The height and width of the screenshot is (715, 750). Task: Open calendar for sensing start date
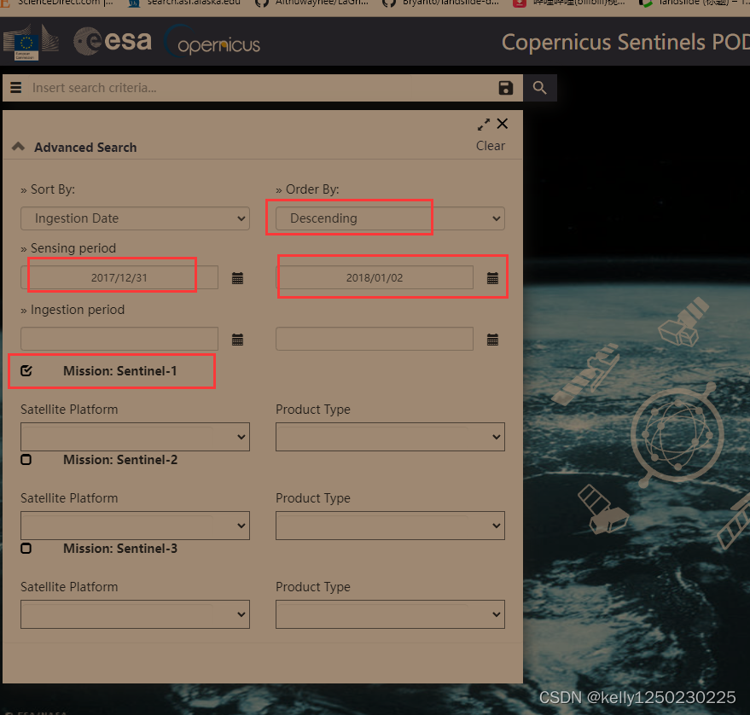[237, 278]
